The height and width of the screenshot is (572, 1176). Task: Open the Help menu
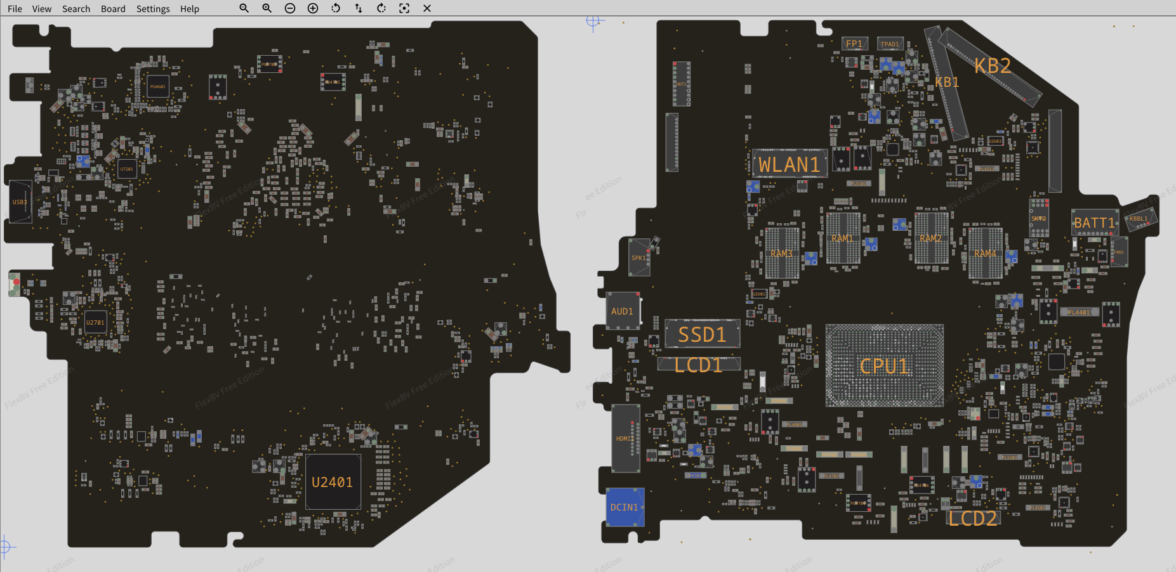[x=189, y=9]
